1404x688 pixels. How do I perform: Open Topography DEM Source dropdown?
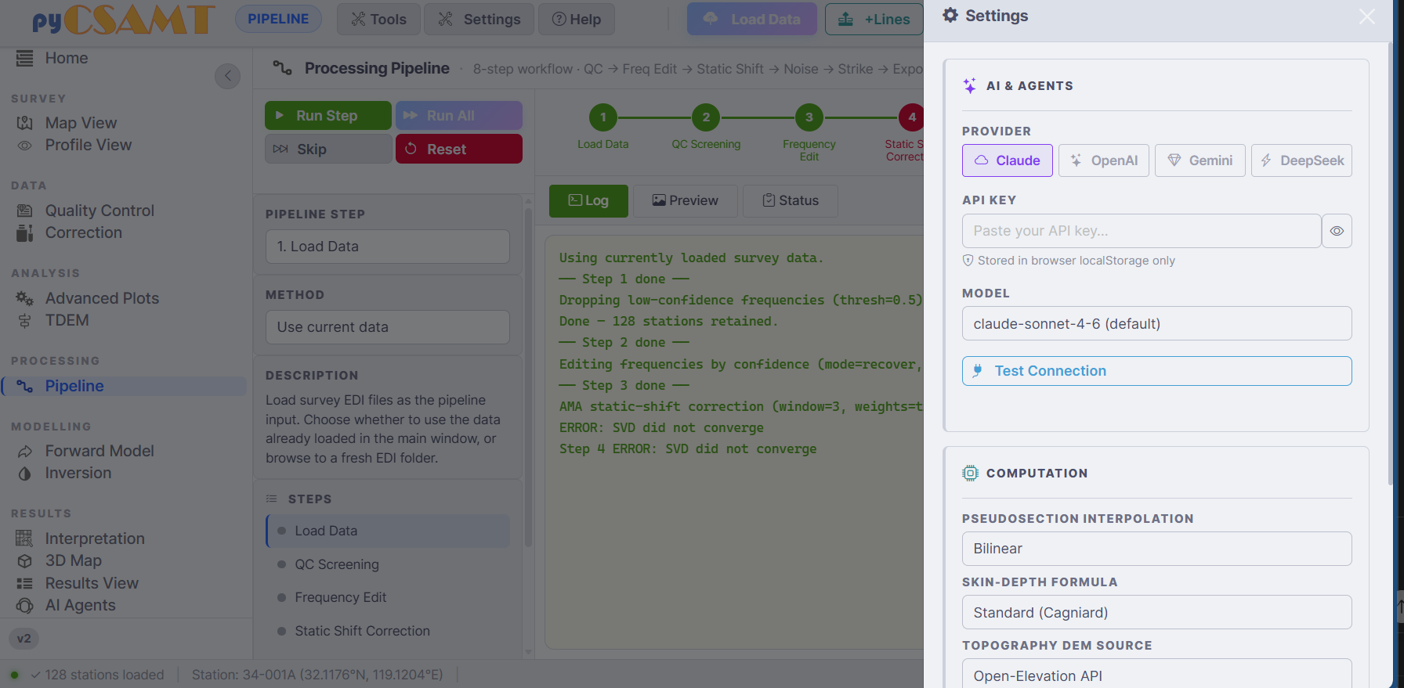(1157, 675)
